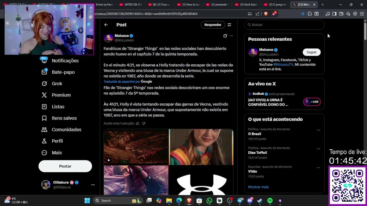Open the Under Armour logo image
This screenshot has width=367, height=206.
(201, 180)
